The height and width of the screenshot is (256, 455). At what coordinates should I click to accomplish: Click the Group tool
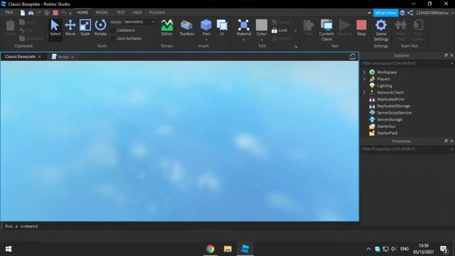click(x=281, y=22)
